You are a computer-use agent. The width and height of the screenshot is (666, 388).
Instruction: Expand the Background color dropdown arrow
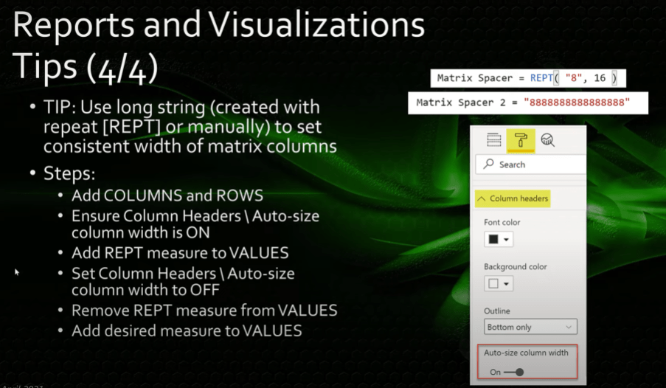[x=506, y=284]
